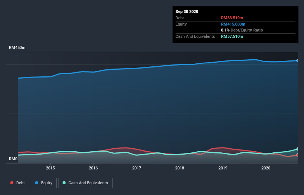Toggle the Debt series legend button
304x195 pixels.
[x=17, y=183]
